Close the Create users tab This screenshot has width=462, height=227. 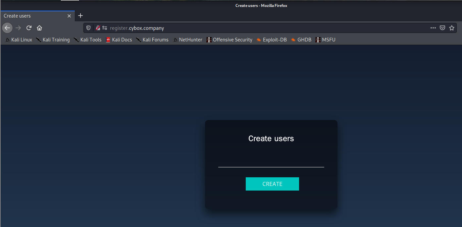pyautogui.click(x=69, y=16)
